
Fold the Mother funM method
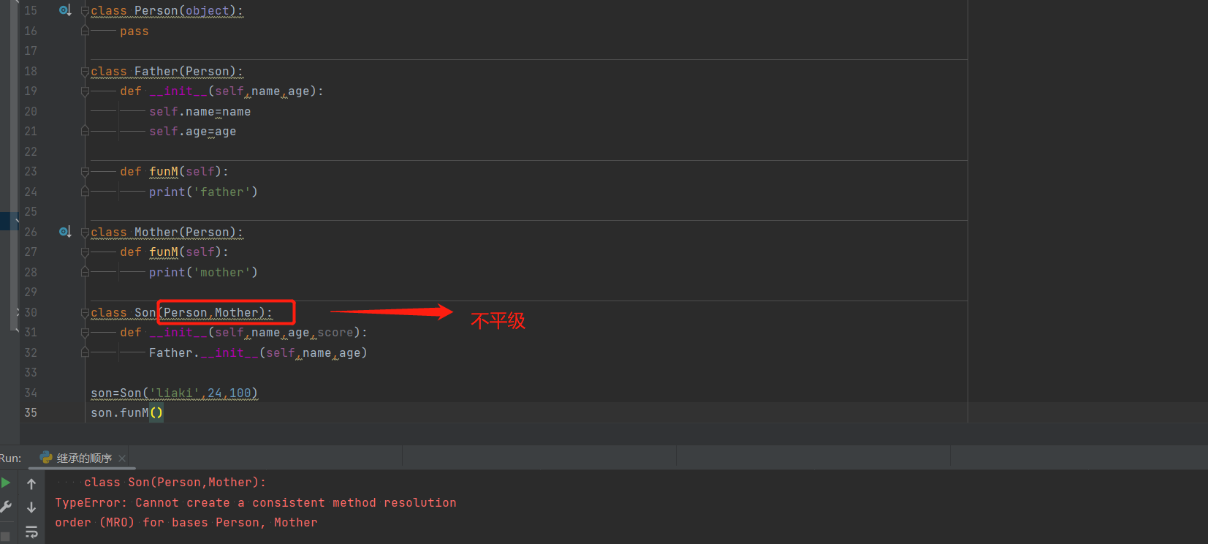(85, 252)
